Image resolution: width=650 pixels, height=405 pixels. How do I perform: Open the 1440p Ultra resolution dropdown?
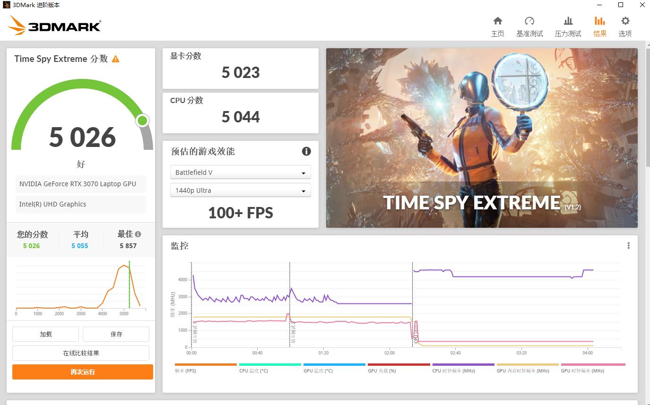pos(240,190)
